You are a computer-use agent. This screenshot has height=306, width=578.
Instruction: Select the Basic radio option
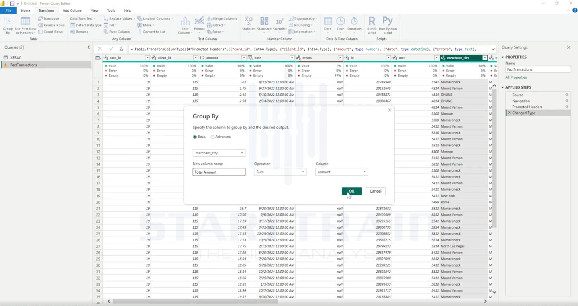195,137
